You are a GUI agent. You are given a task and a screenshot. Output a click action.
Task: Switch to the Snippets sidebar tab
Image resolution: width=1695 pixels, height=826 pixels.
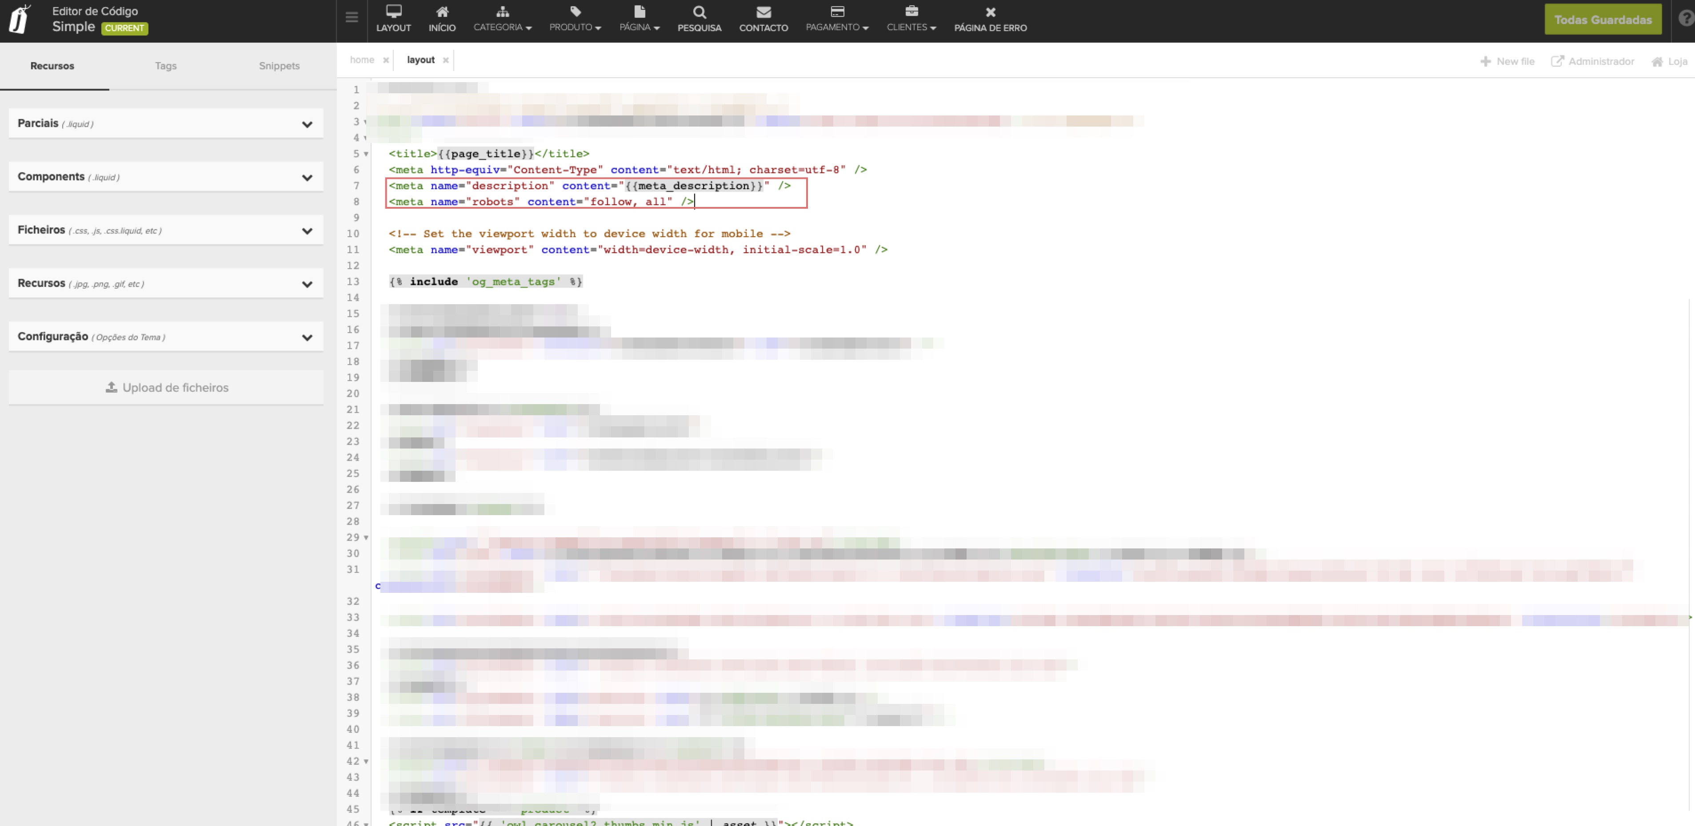coord(279,66)
